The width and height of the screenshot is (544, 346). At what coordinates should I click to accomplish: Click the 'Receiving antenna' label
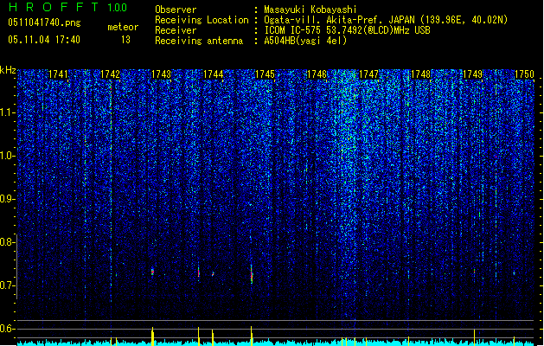pyautogui.click(x=199, y=41)
